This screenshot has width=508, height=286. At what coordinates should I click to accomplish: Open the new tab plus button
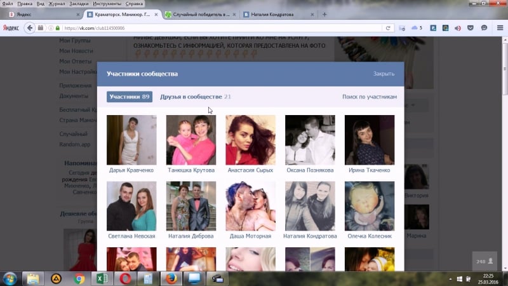coord(324,15)
